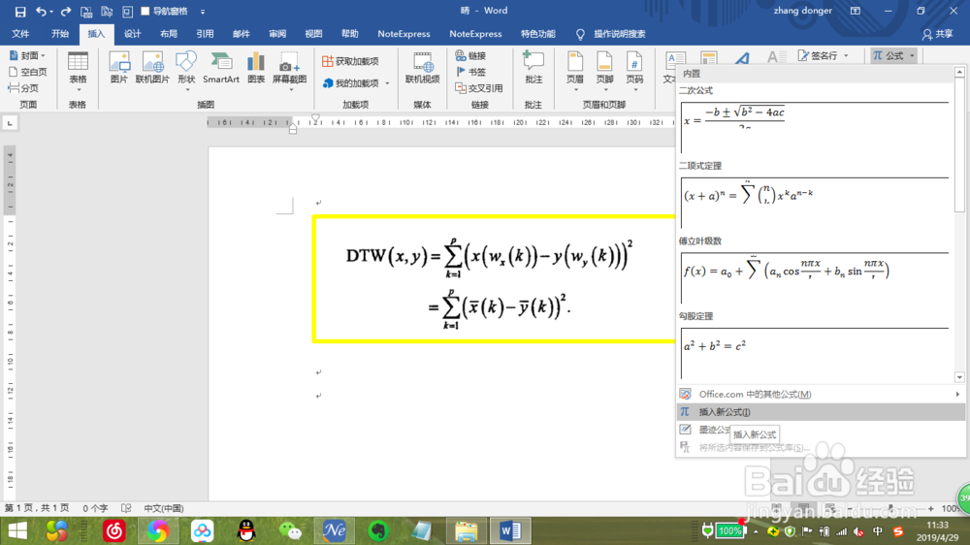Image resolution: width=970 pixels, height=545 pixels.
Task: Redo the last action
Action: (66, 11)
